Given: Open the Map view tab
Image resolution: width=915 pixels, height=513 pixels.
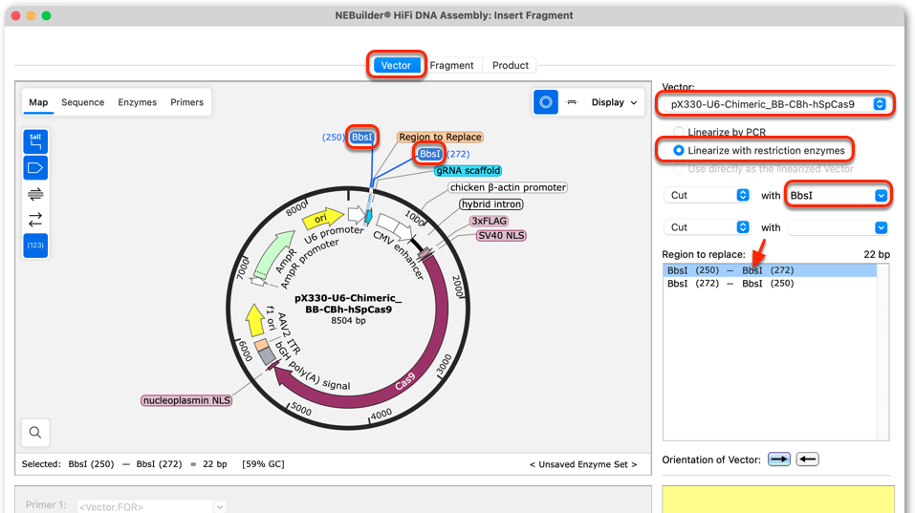Looking at the screenshot, I should (38, 102).
